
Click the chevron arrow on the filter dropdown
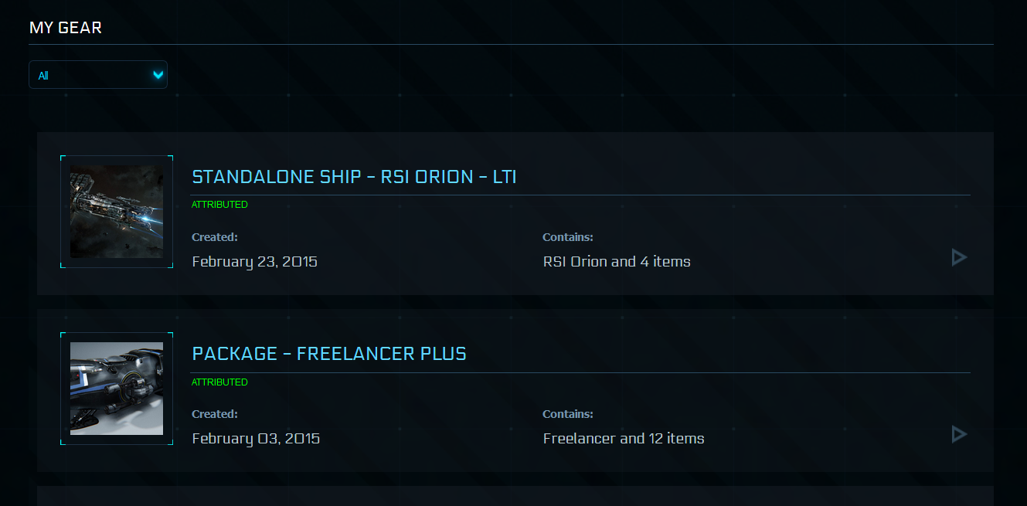(x=158, y=75)
